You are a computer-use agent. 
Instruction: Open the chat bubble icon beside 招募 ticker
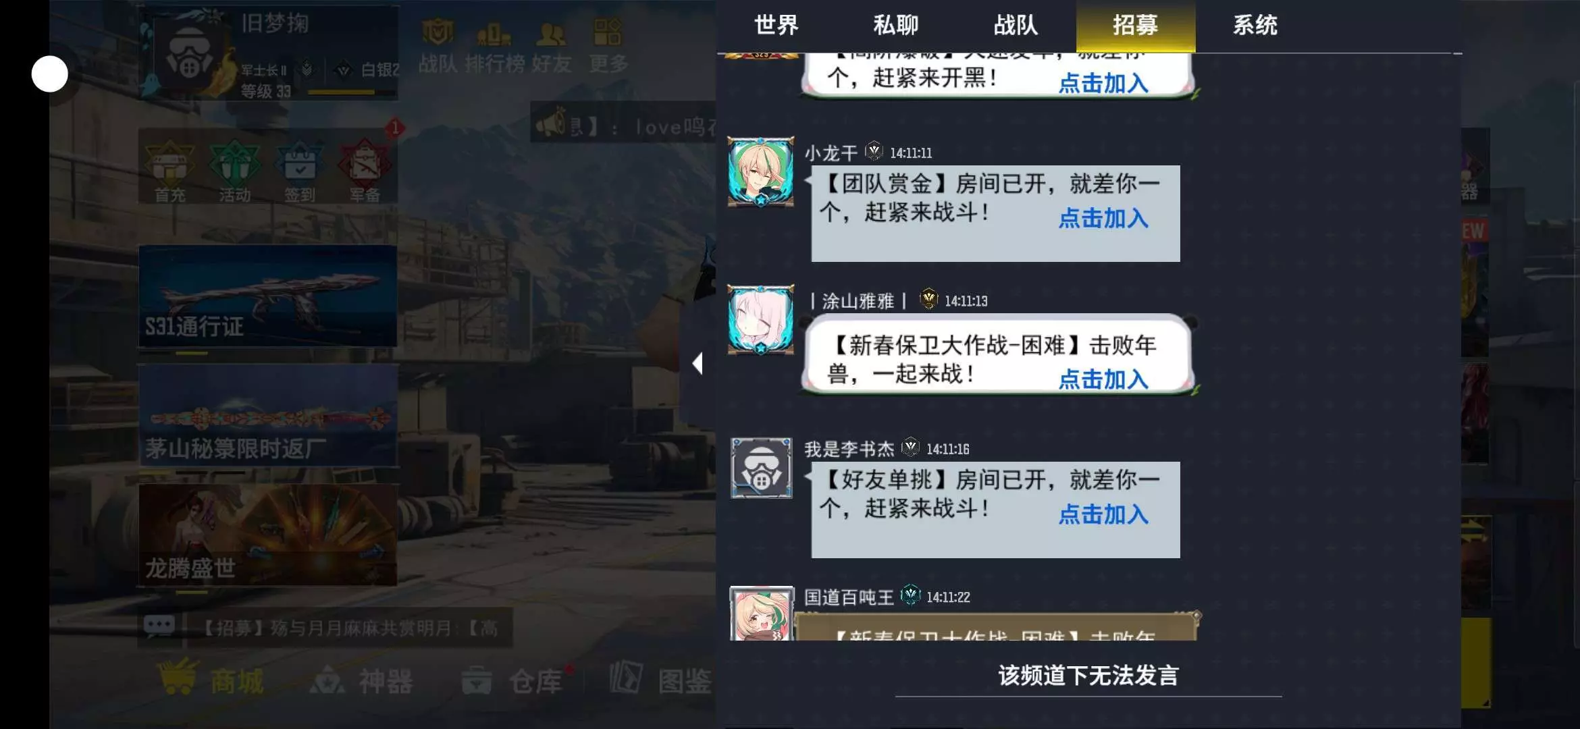pyautogui.click(x=159, y=627)
